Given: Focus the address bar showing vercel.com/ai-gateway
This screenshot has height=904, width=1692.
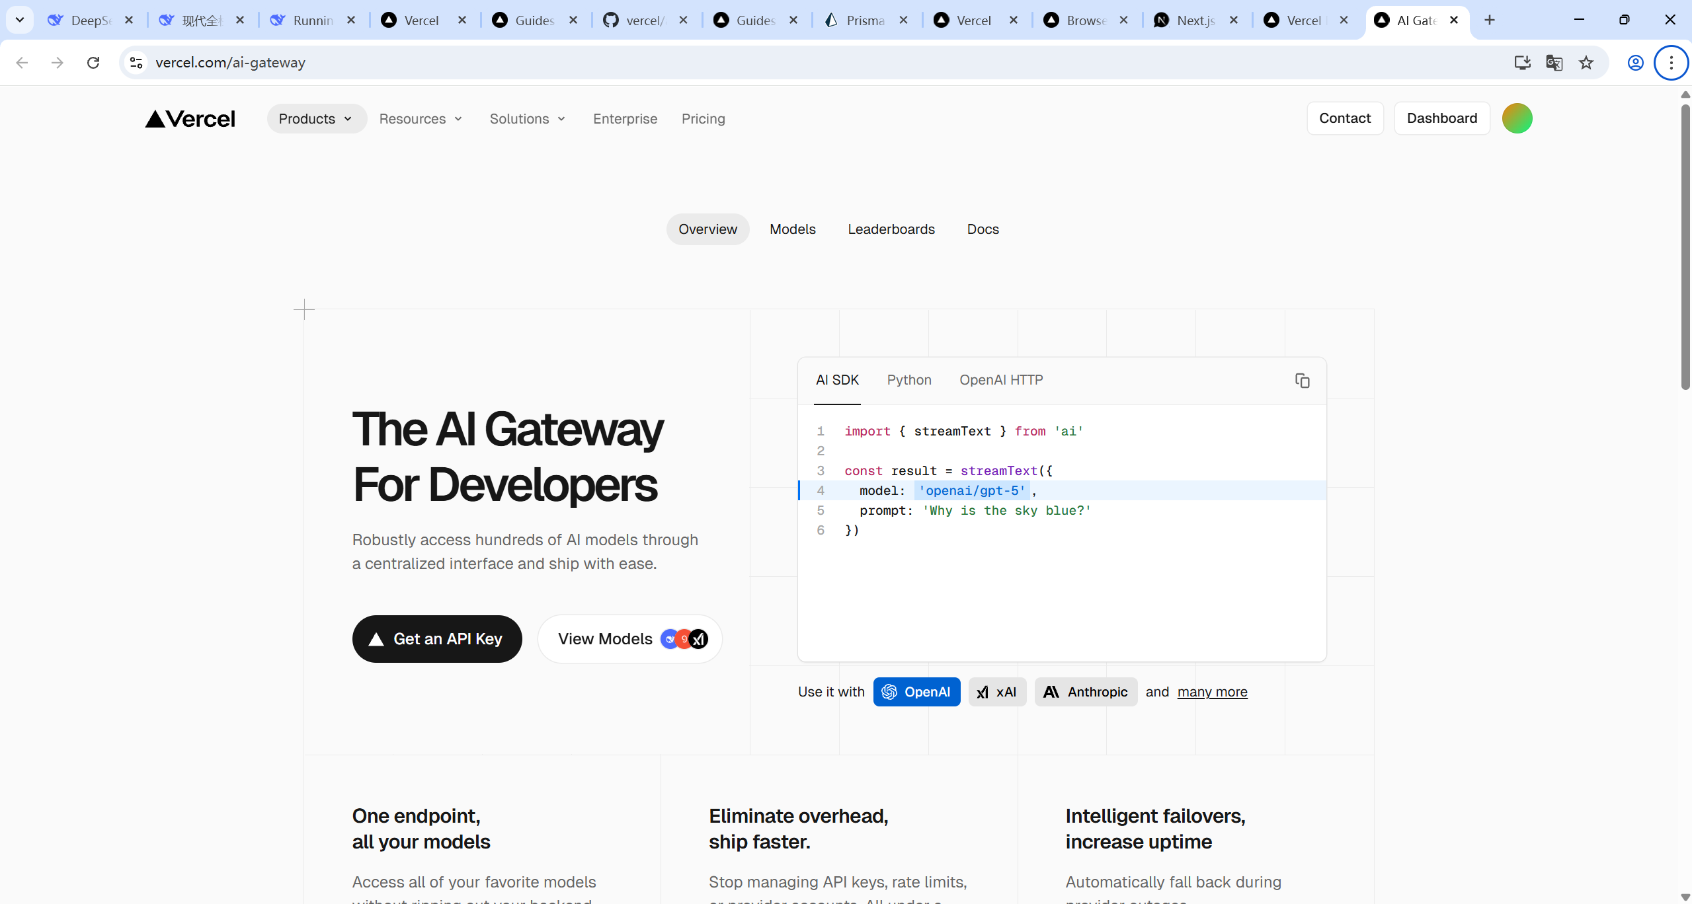Looking at the screenshot, I should [x=820, y=63].
